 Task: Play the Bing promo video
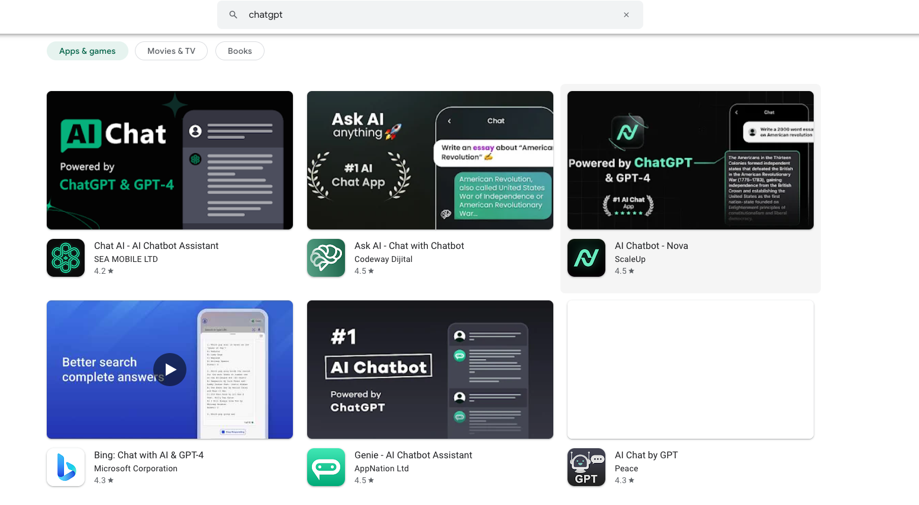170,370
